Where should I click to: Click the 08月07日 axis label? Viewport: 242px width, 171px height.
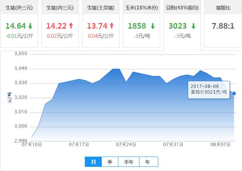[x=221, y=145]
